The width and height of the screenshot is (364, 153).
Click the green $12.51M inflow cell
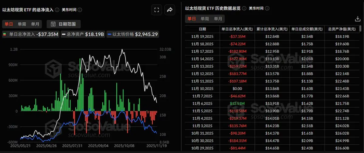(x=237, y=103)
